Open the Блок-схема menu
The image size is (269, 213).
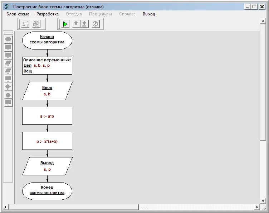click(18, 14)
